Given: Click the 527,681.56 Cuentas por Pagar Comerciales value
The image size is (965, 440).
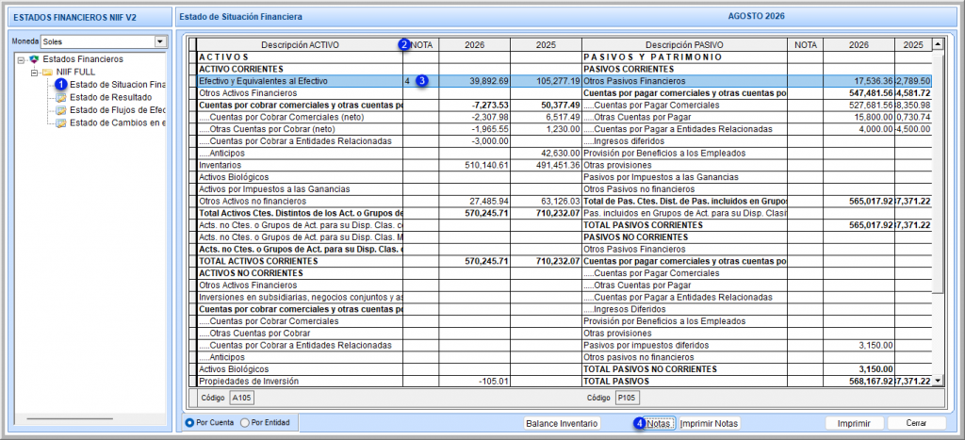Looking at the screenshot, I should click(859, 106).
